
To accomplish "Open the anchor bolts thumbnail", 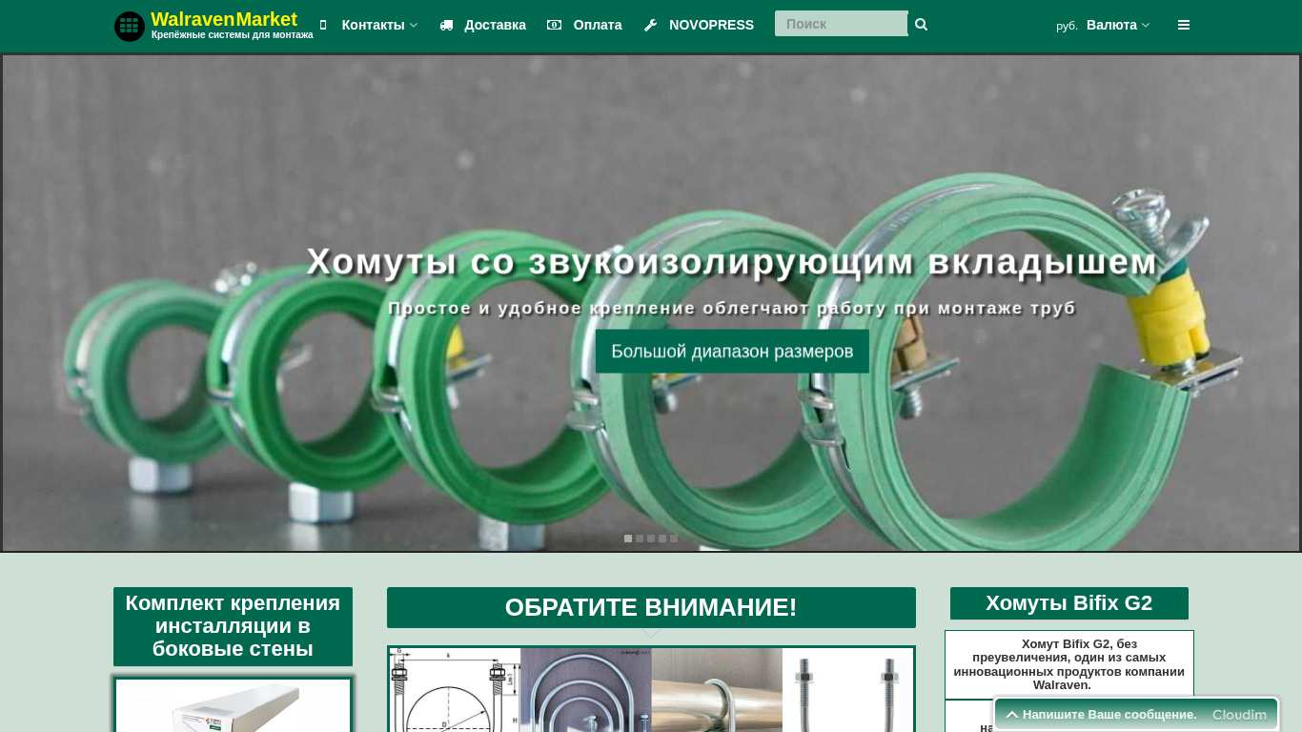I will (x=847, y=690).
